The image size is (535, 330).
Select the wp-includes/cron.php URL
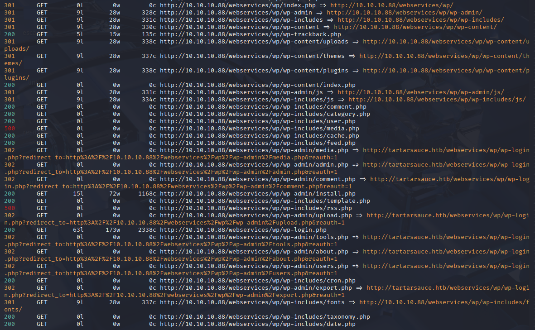pos(258,281)
